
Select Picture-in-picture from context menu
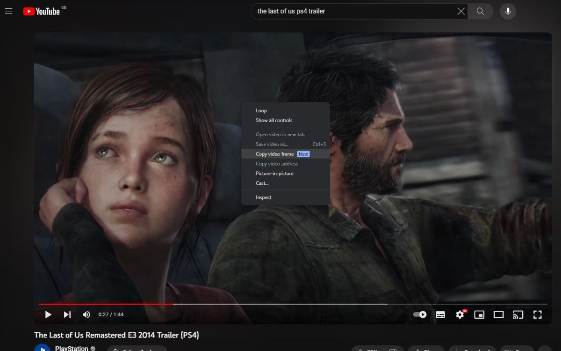click(x=274, y=173)
